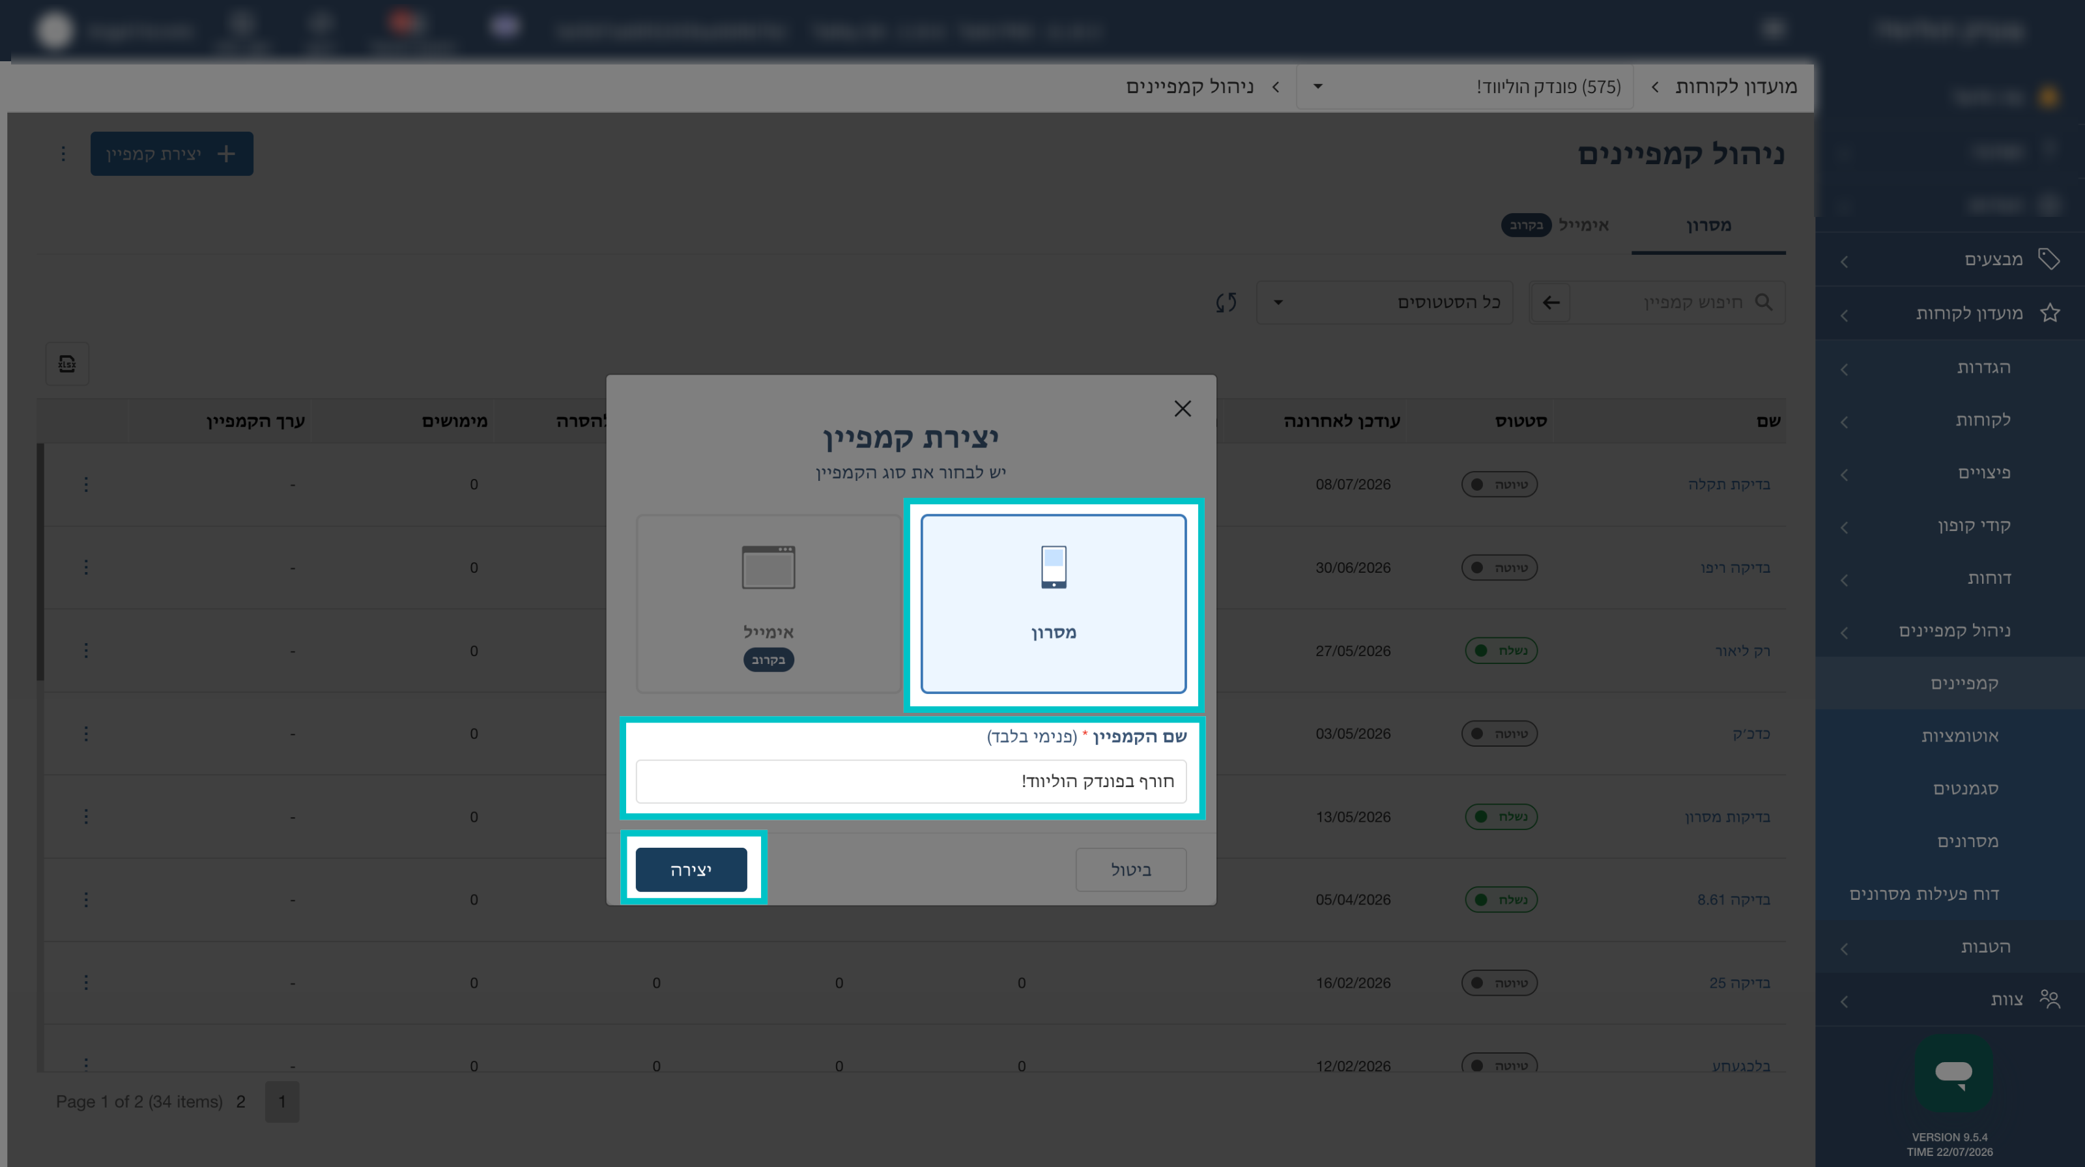Open דוח פעילות מסרונים in the sidebar

1950,894
